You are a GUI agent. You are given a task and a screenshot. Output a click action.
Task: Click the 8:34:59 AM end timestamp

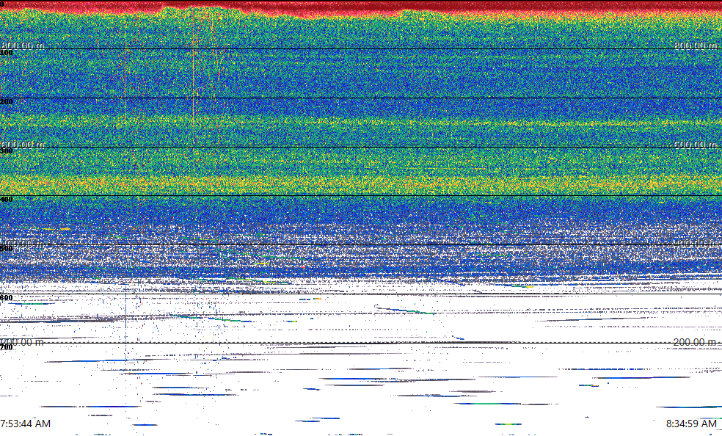[691, 424]
